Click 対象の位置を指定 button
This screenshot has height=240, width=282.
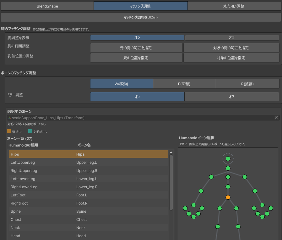click(231, 58)
